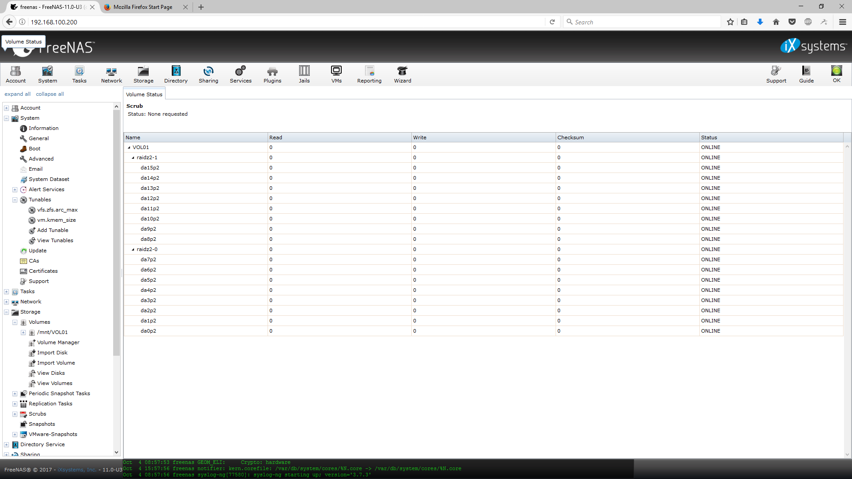Open the Sharing toolbar icon
Viewport: 852px width, 479px height.
209,74
